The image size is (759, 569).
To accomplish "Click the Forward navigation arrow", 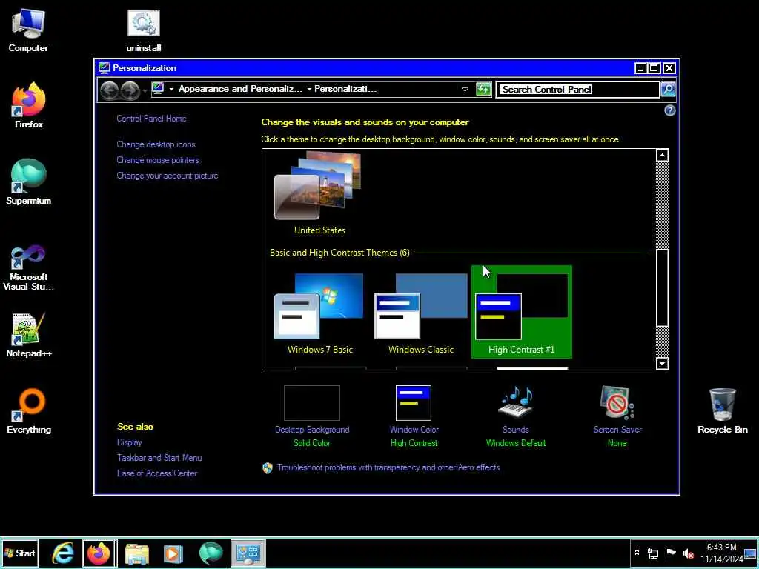I will [130, 90].
